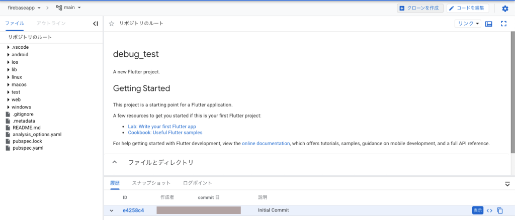Click the クローンを作成 button
Image resolution: width=515 pixels, height=220 pixels.
pos(420,8)
